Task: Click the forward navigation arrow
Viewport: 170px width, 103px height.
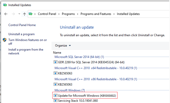Action: 13,14
